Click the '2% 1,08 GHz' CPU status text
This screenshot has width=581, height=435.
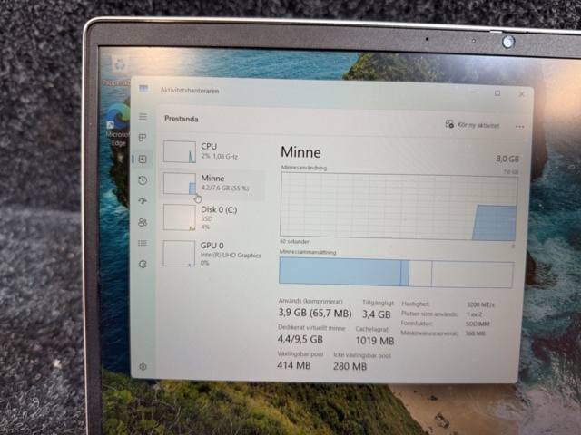point(220,157)
